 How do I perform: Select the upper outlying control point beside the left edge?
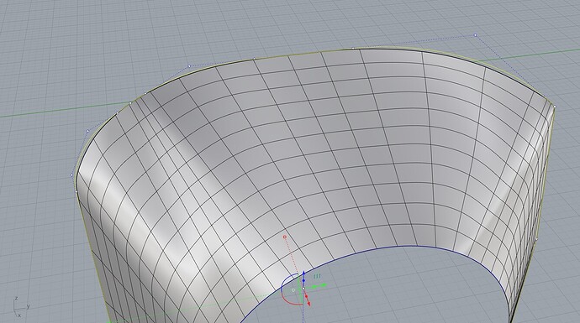tap(87, 131)
